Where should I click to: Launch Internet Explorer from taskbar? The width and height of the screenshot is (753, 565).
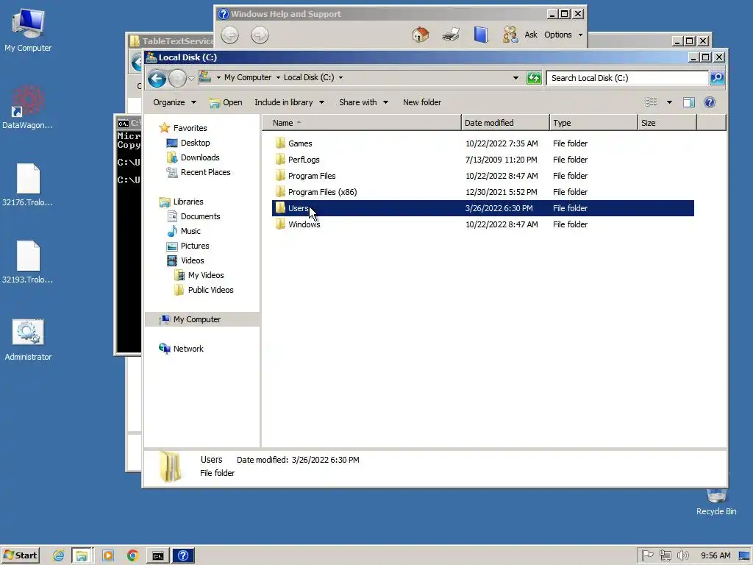coord(59,556)
